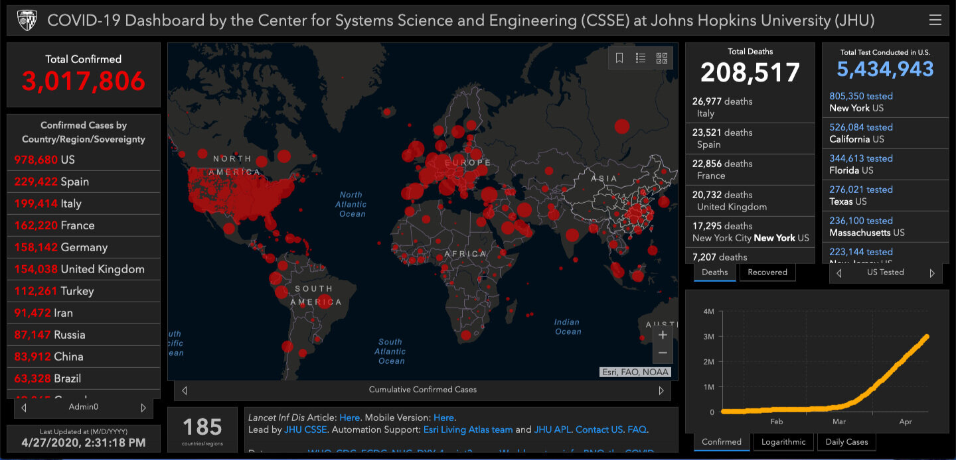
Task: Click the 23,521 deaths Spain entry
Action: (x=750, y=139)
